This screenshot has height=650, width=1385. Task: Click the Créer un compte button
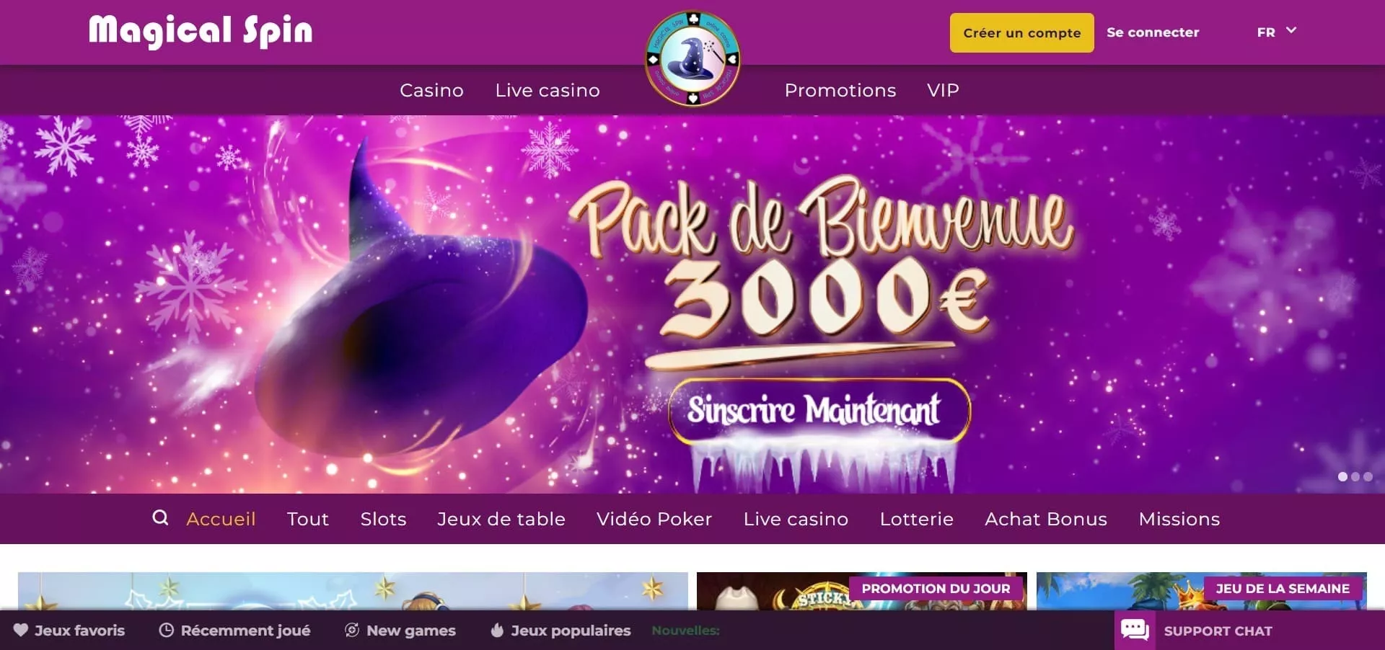coord(1022,32)
